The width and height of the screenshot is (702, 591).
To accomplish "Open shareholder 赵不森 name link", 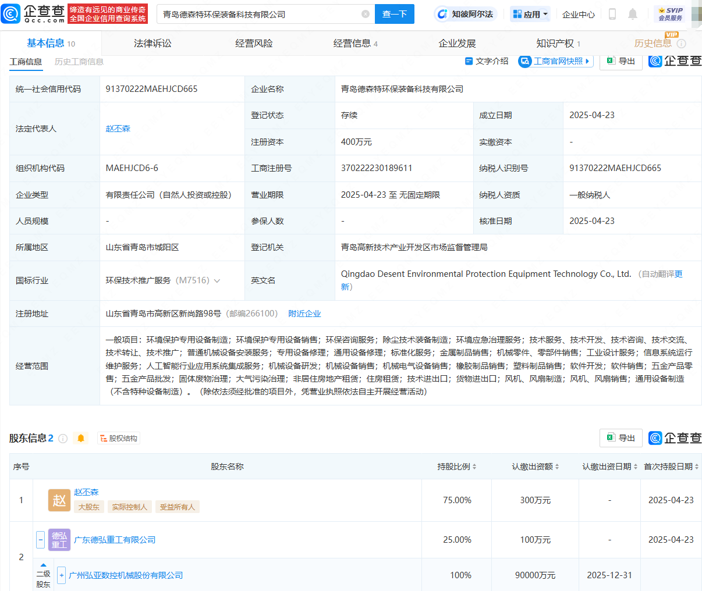I will (86, 492).
